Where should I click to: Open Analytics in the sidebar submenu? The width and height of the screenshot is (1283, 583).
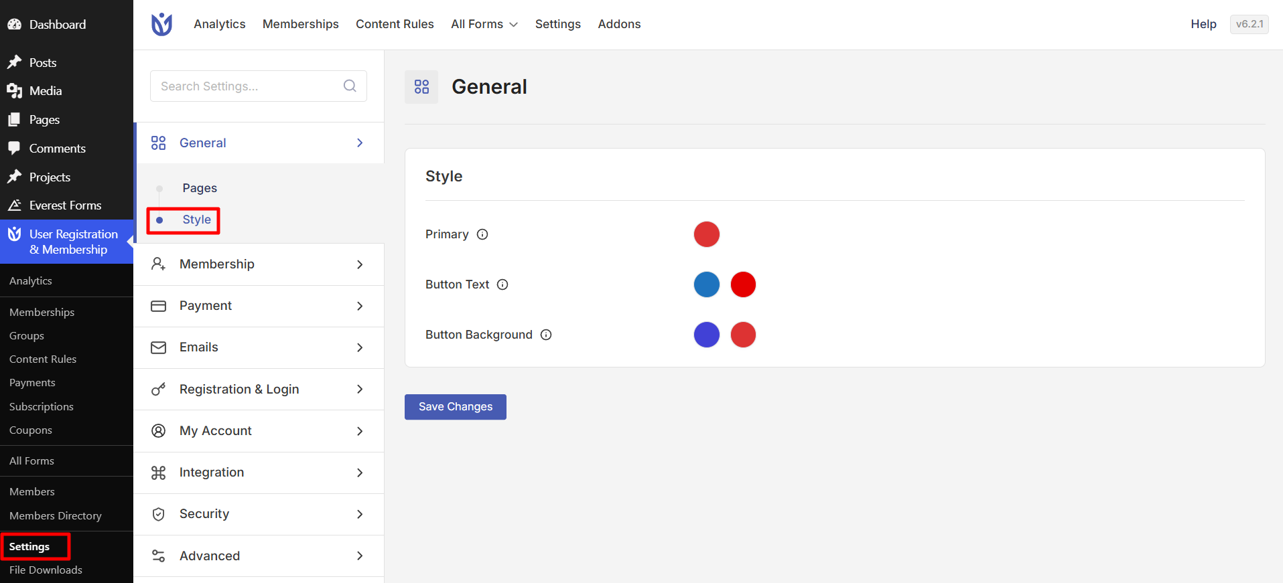(x=31, y=280)
